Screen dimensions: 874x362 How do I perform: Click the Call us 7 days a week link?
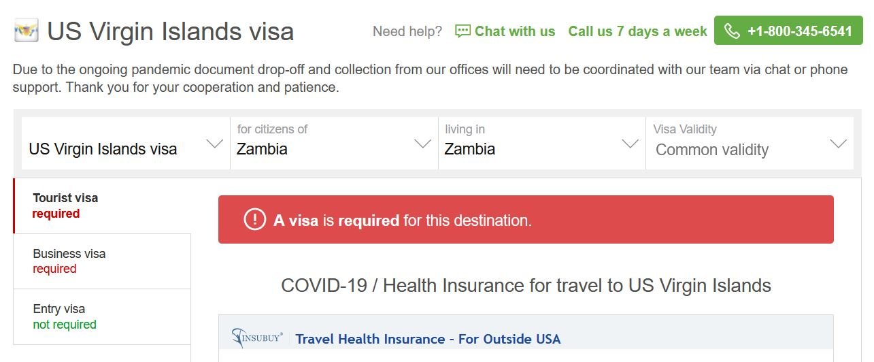pos(637,31)
